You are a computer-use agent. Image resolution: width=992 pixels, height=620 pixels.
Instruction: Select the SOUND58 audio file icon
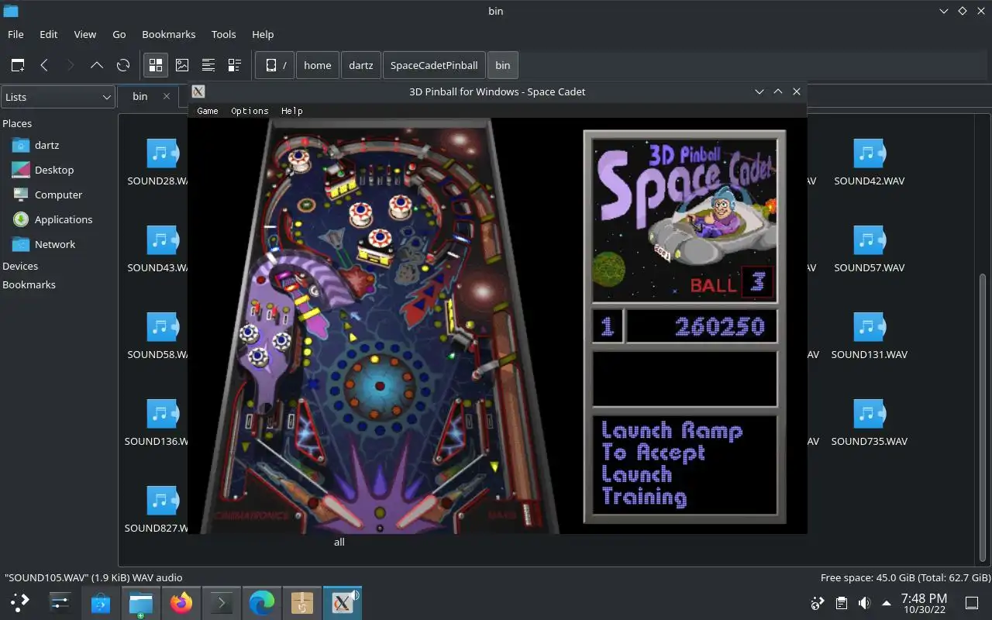tap(162, 327)
